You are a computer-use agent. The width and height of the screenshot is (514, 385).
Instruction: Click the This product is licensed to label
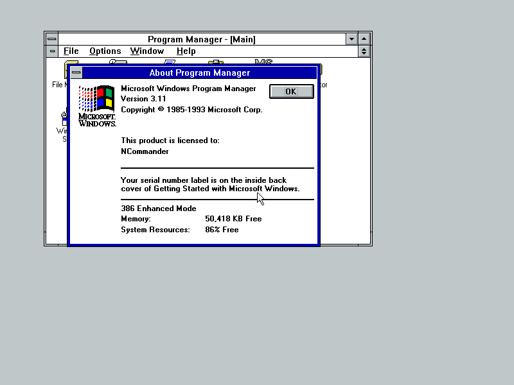coord(170,141)
